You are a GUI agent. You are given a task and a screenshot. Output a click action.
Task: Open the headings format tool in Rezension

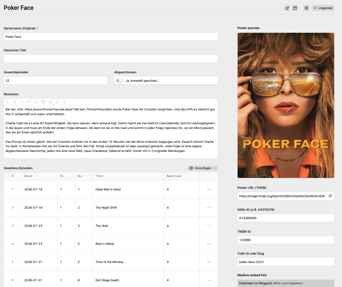(7, 102)
